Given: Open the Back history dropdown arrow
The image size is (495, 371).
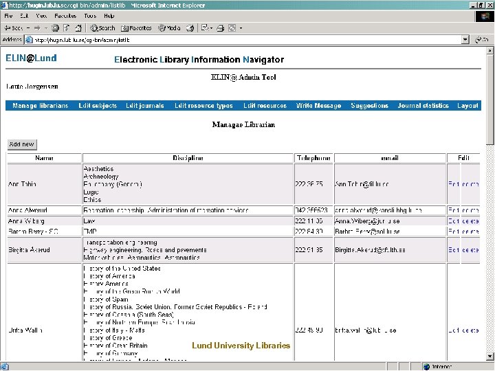Looking at the screenshot, I should pos(28,28).
